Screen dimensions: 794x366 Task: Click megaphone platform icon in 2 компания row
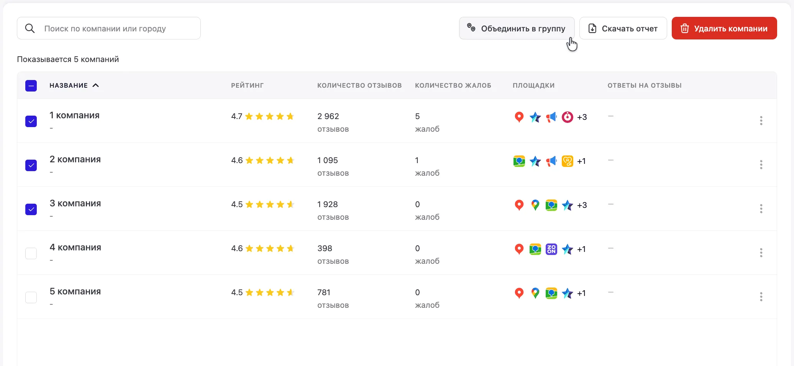[x=551, y=161]
